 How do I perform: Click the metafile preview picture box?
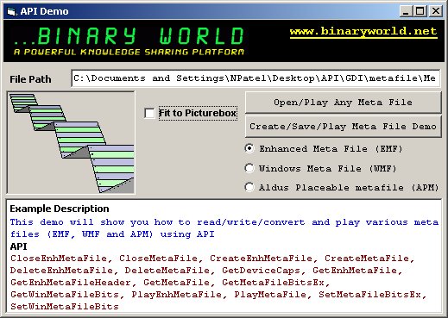click(71, 143)
